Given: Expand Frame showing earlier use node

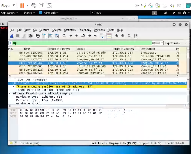Looking at the screenshot, I should point(13,86).
